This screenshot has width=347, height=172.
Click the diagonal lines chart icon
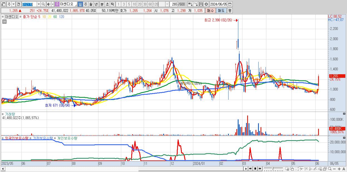pos(315,169)
